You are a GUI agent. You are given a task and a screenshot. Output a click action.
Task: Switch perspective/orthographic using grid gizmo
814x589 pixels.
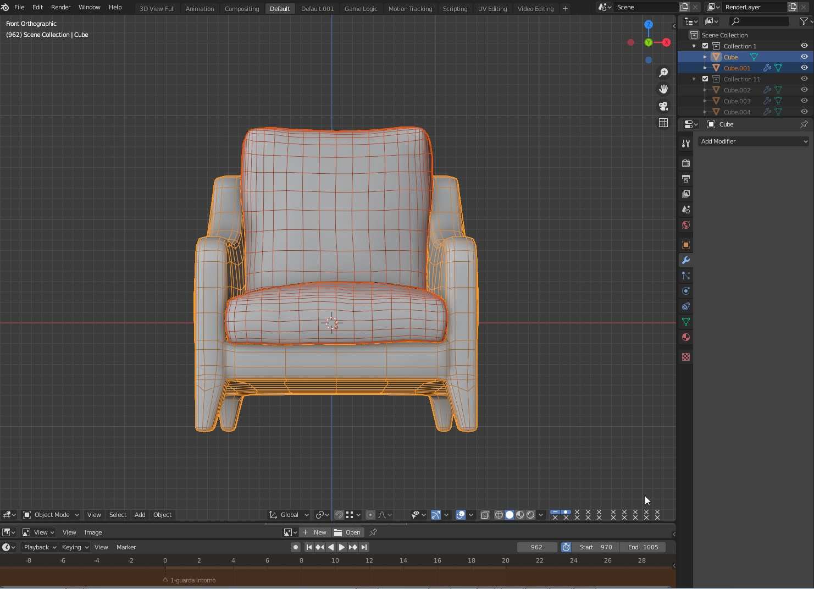click(663, 123)
